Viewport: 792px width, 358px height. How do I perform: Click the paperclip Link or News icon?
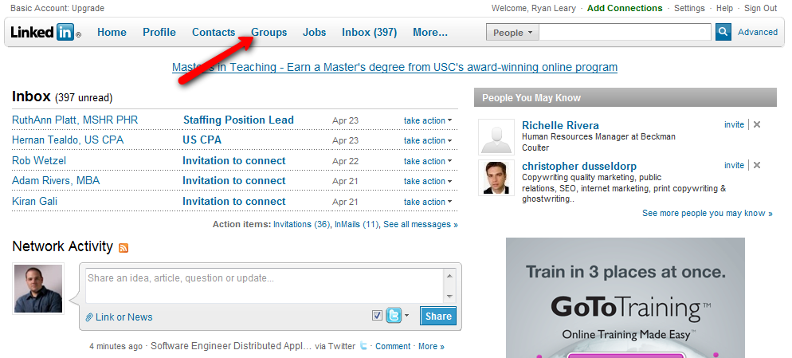pyautogui.click(x=89, y=317)
